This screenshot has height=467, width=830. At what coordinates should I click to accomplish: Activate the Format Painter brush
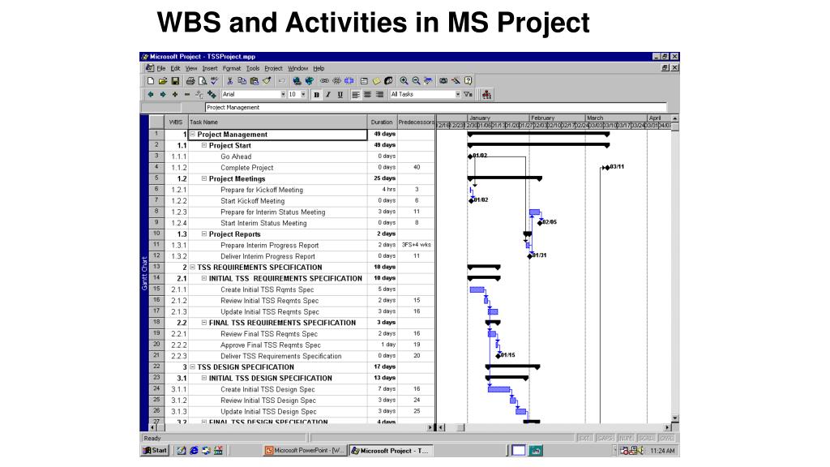[x=267, y=81]
